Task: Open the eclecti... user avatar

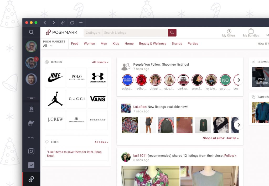Action: click(127, 80)
